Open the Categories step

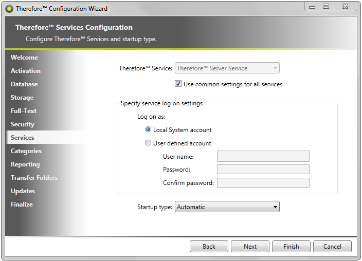click(x=26, y=151)
